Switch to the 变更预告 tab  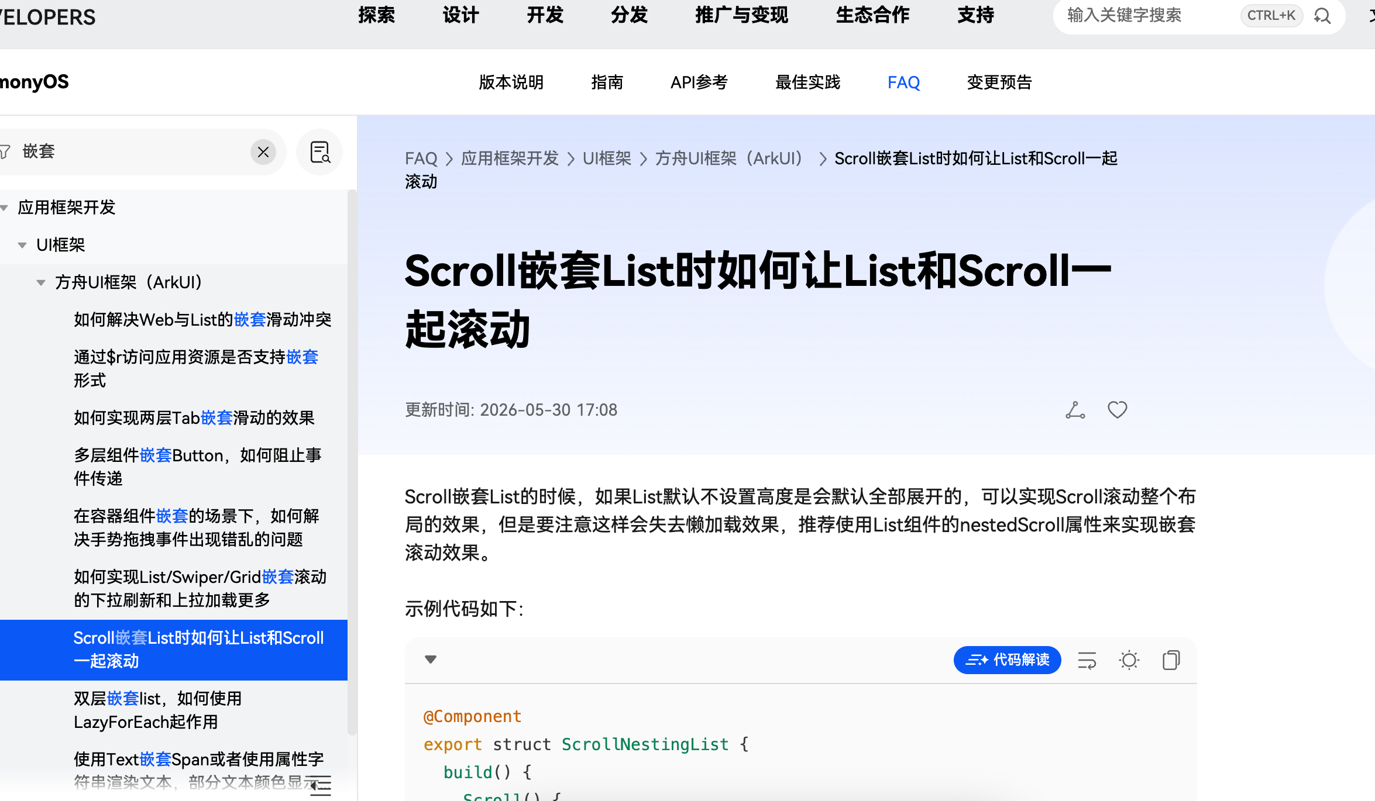[x=999, y=82]
